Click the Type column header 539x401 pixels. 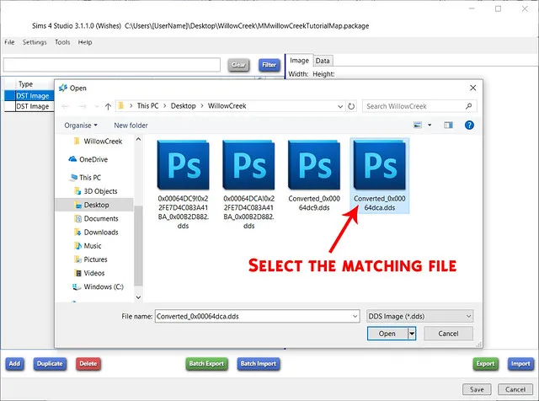point(25,84)
